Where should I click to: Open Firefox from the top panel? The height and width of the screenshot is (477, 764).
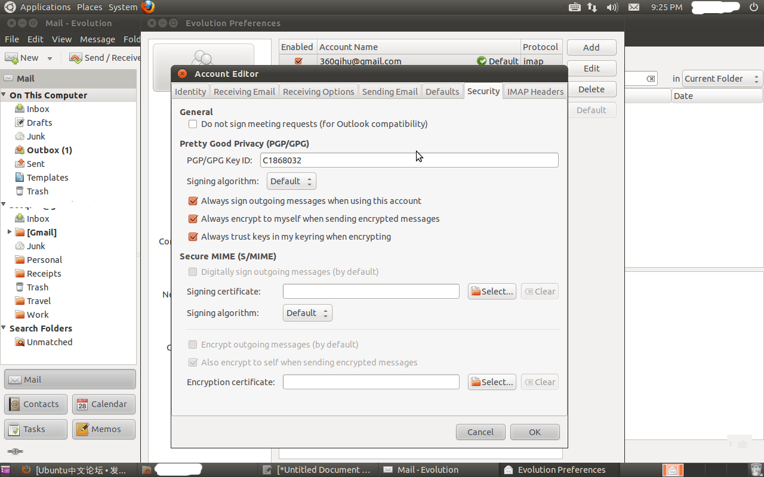(x=148, y=7)
